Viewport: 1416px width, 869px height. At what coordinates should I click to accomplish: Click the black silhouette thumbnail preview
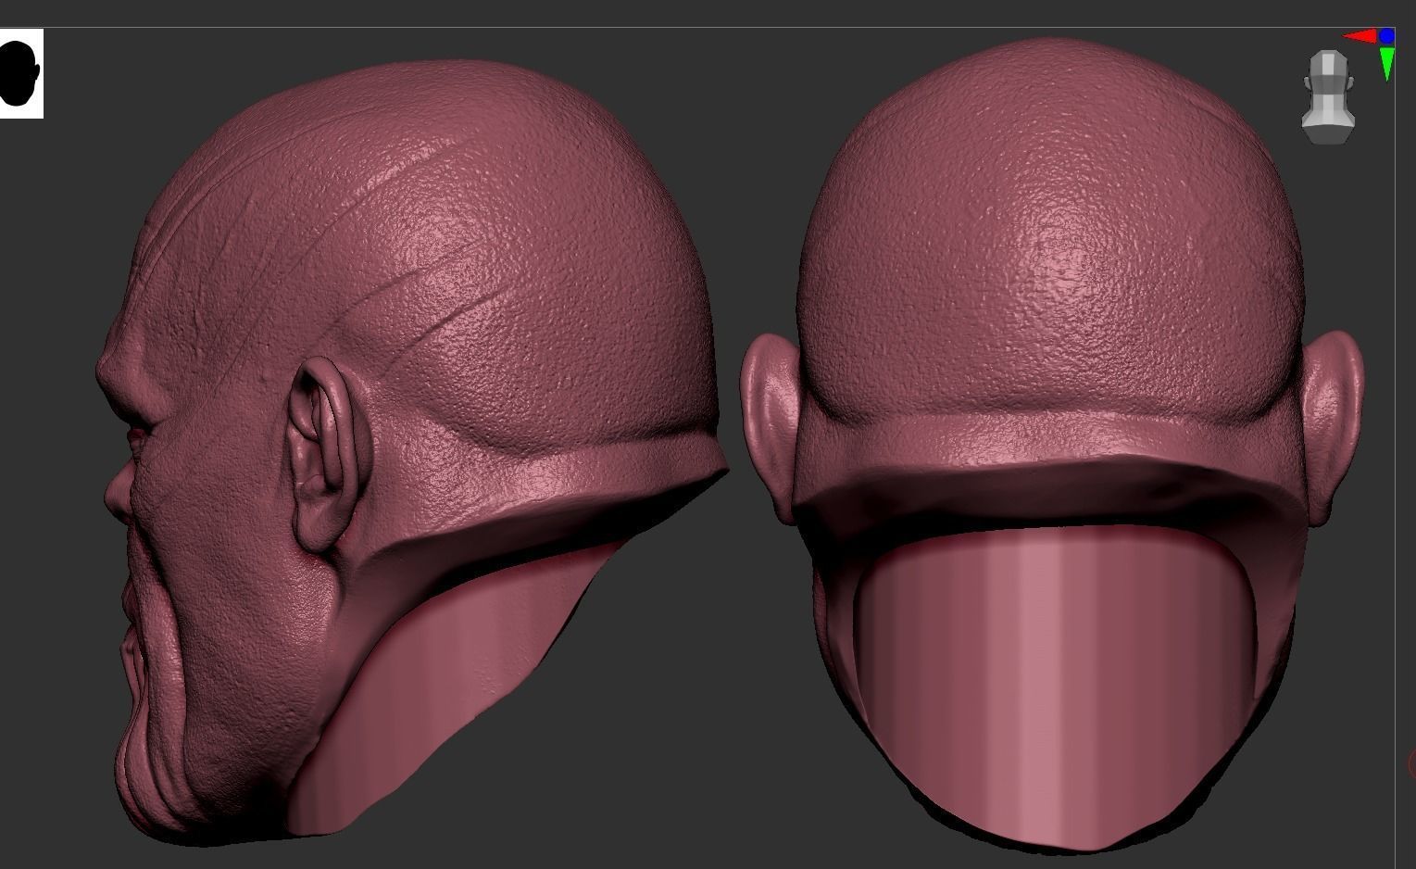[x=20, y=73]
